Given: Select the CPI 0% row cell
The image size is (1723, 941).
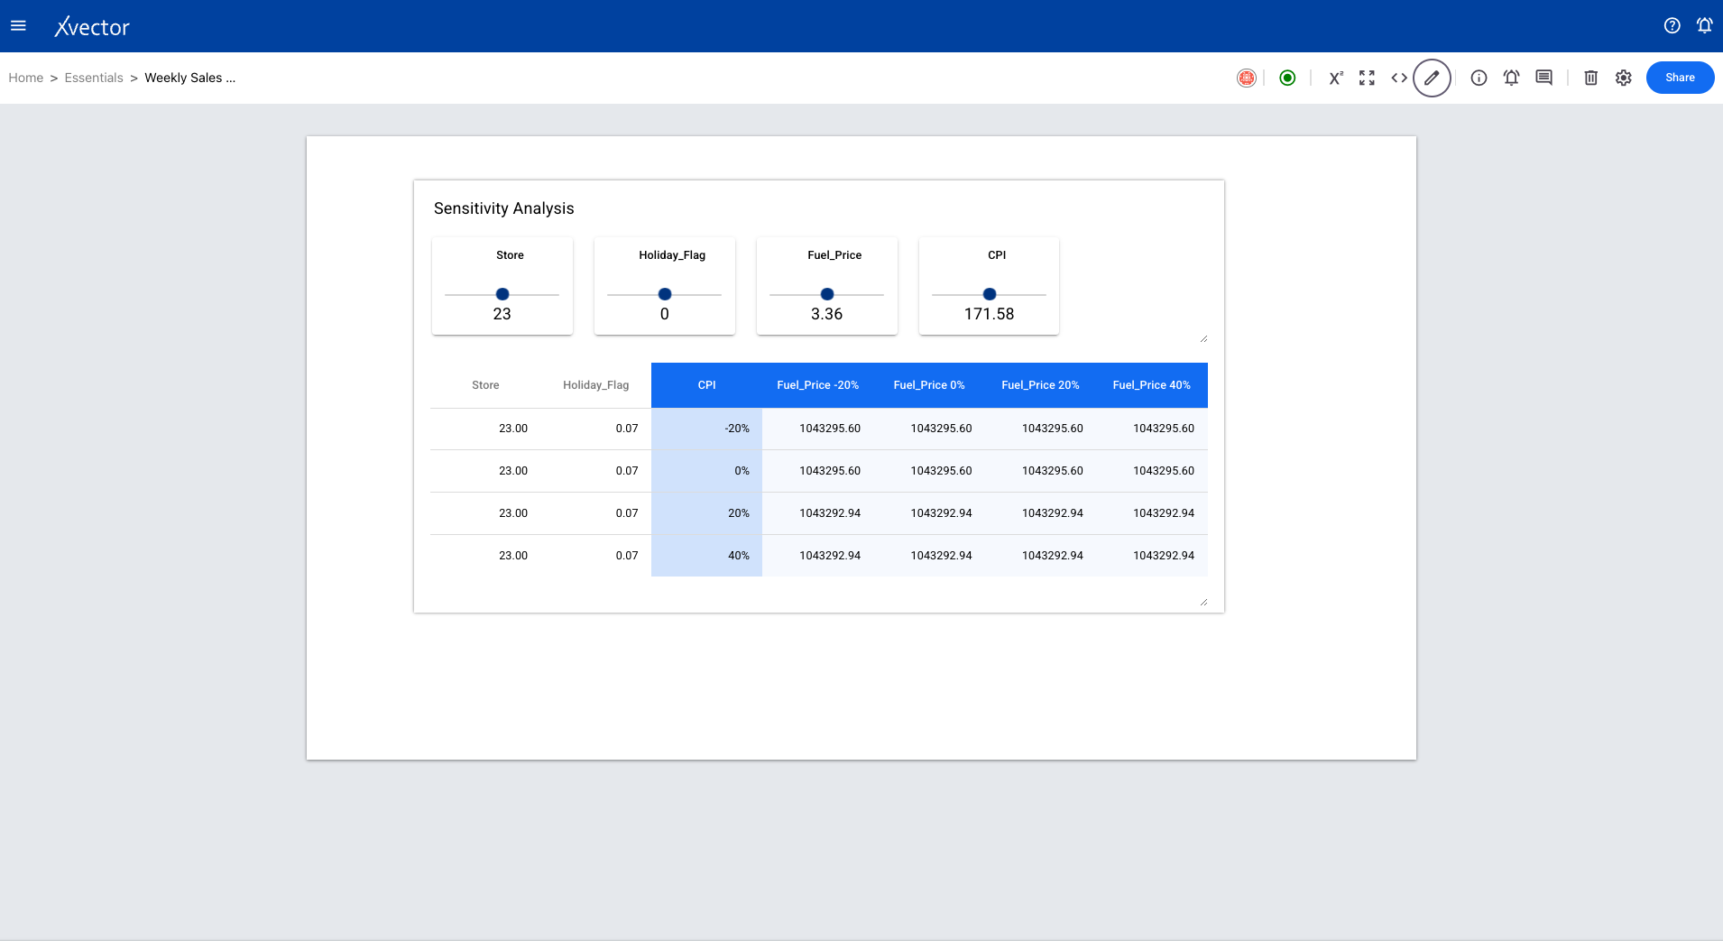Looking at the screenshot, I should tap(706, 471).
